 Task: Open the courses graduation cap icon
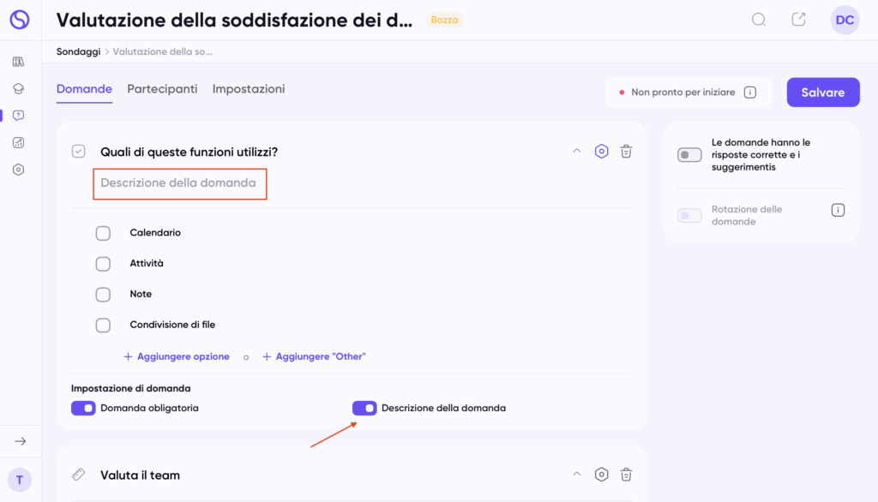[x=19, y=88]
